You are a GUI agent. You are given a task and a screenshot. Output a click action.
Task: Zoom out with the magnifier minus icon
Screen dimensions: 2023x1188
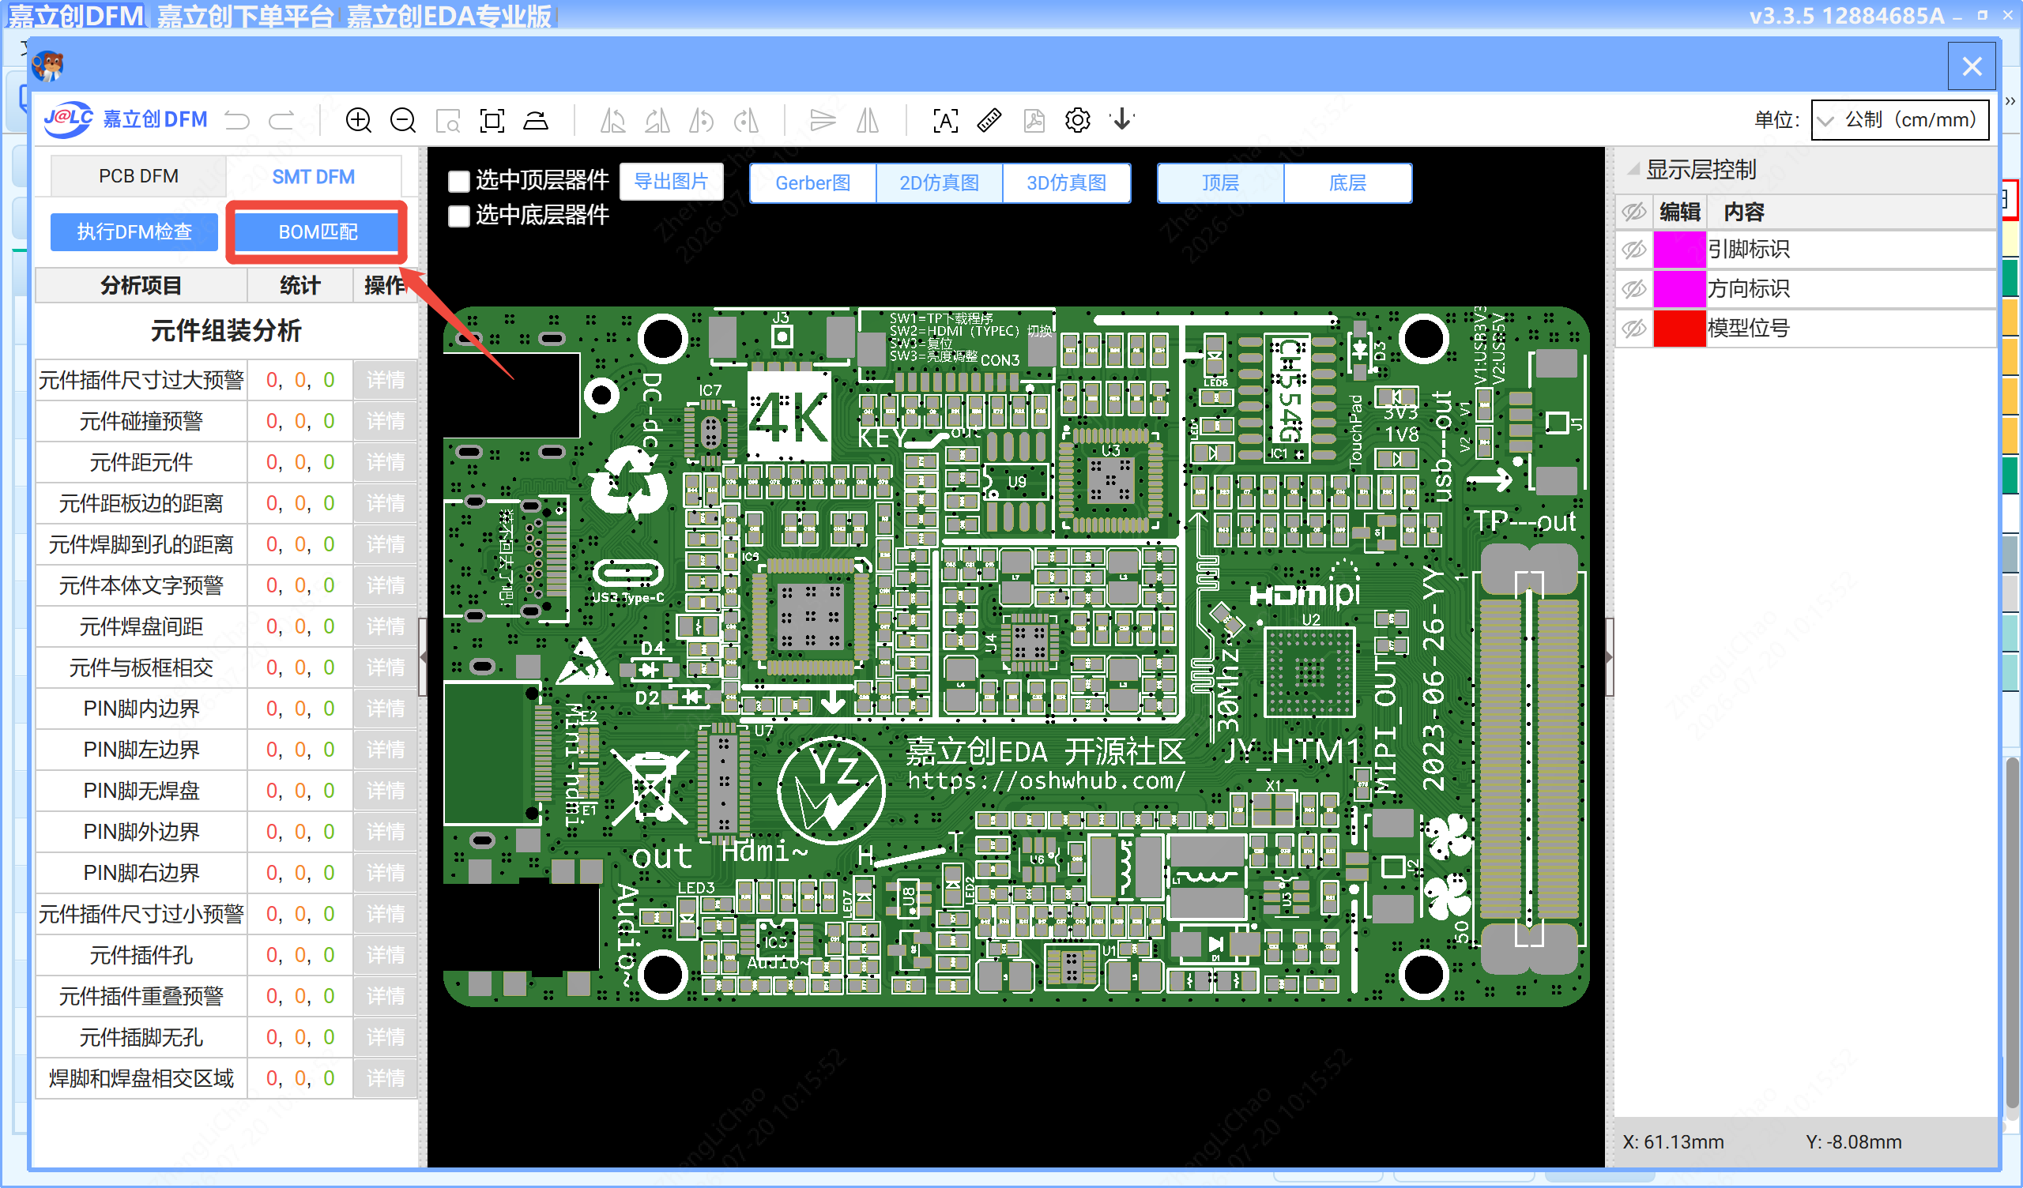pyautogui.click(x=403, y=120)
